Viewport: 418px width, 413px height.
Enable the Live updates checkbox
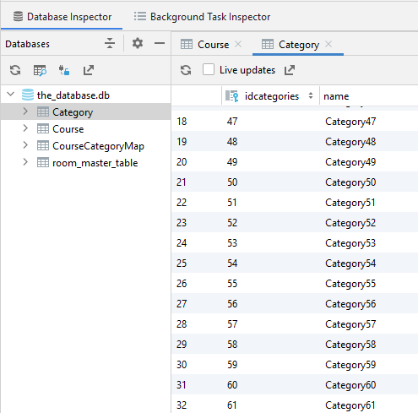tap(209, 70)
